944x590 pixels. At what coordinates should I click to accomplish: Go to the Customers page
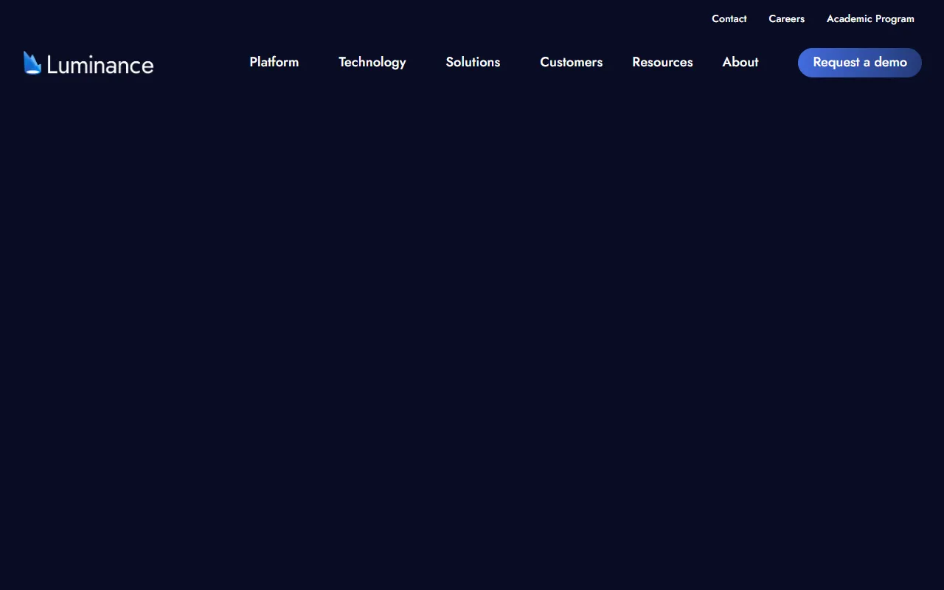click(571, 62)
